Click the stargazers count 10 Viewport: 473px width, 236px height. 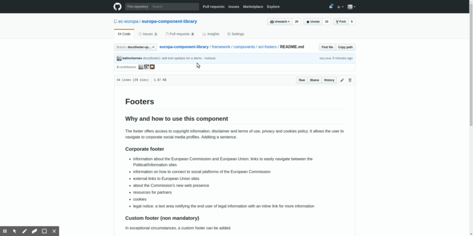327,22
